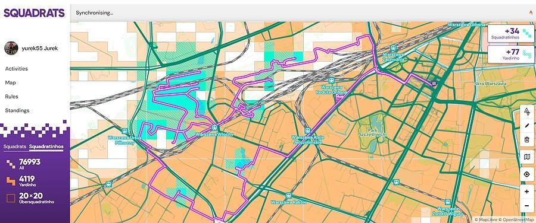Switch to the Squadratinhos tab
The width and height of the screenshot is (536, 223).
point(46,146)
